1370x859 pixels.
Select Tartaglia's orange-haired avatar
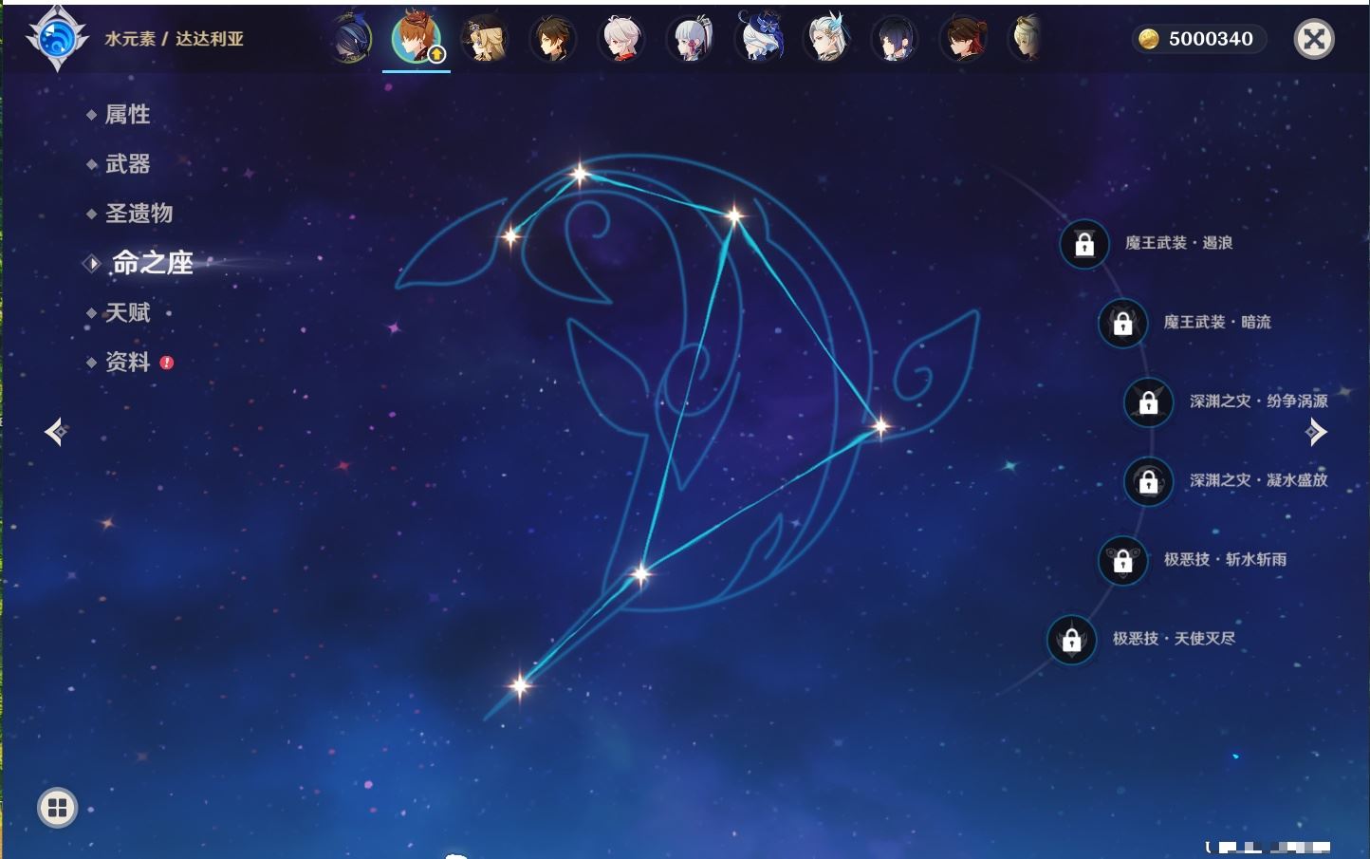click(x=416, y=38)
